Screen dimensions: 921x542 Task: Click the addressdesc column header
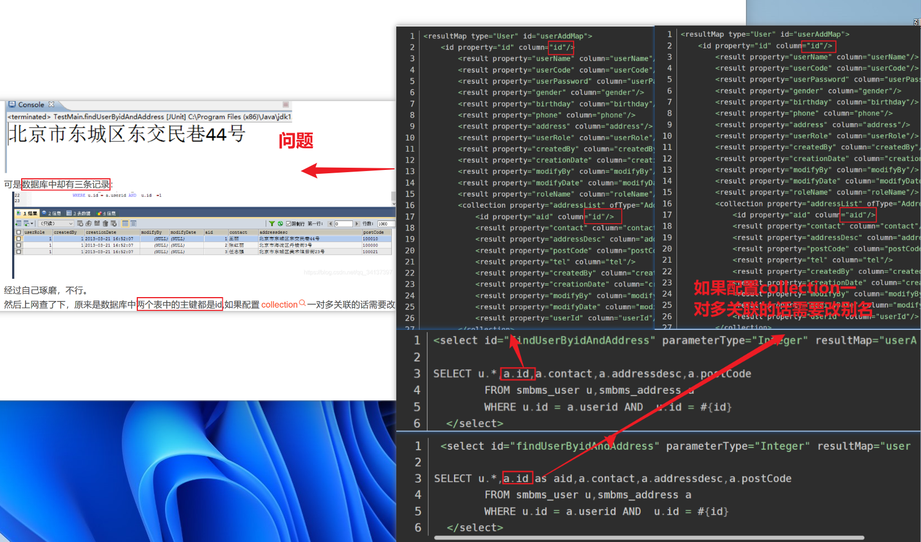[310, 232]
